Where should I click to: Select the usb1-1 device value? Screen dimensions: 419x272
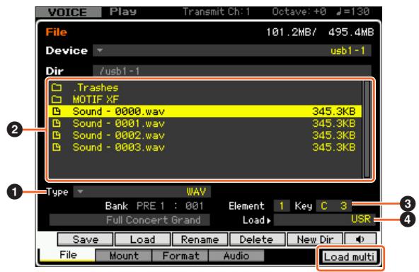(x=348, y=50)
